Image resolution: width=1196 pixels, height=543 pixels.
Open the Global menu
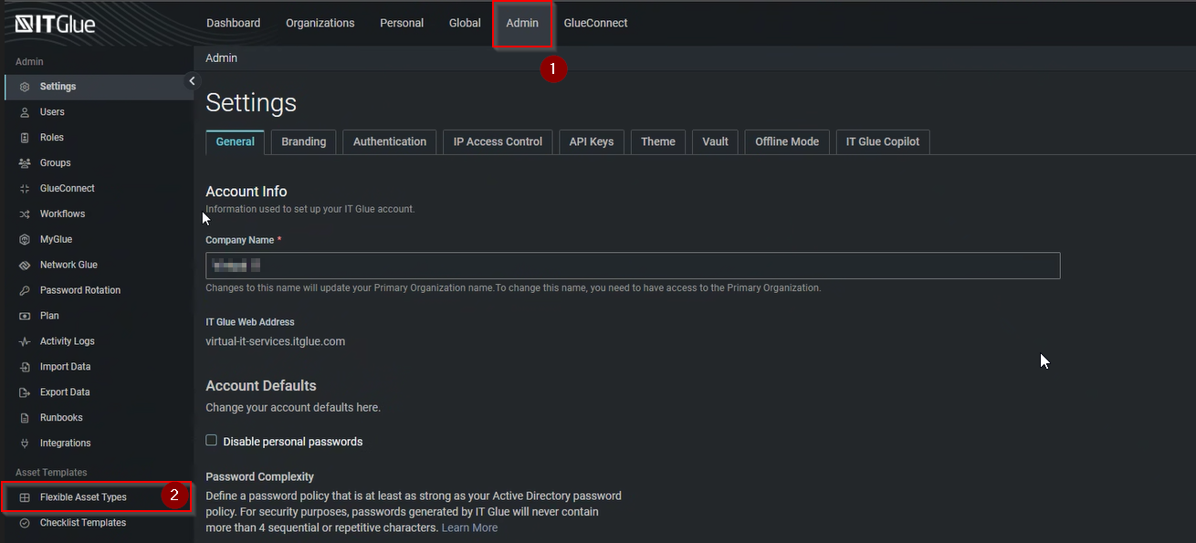click(x=465, y=23)
